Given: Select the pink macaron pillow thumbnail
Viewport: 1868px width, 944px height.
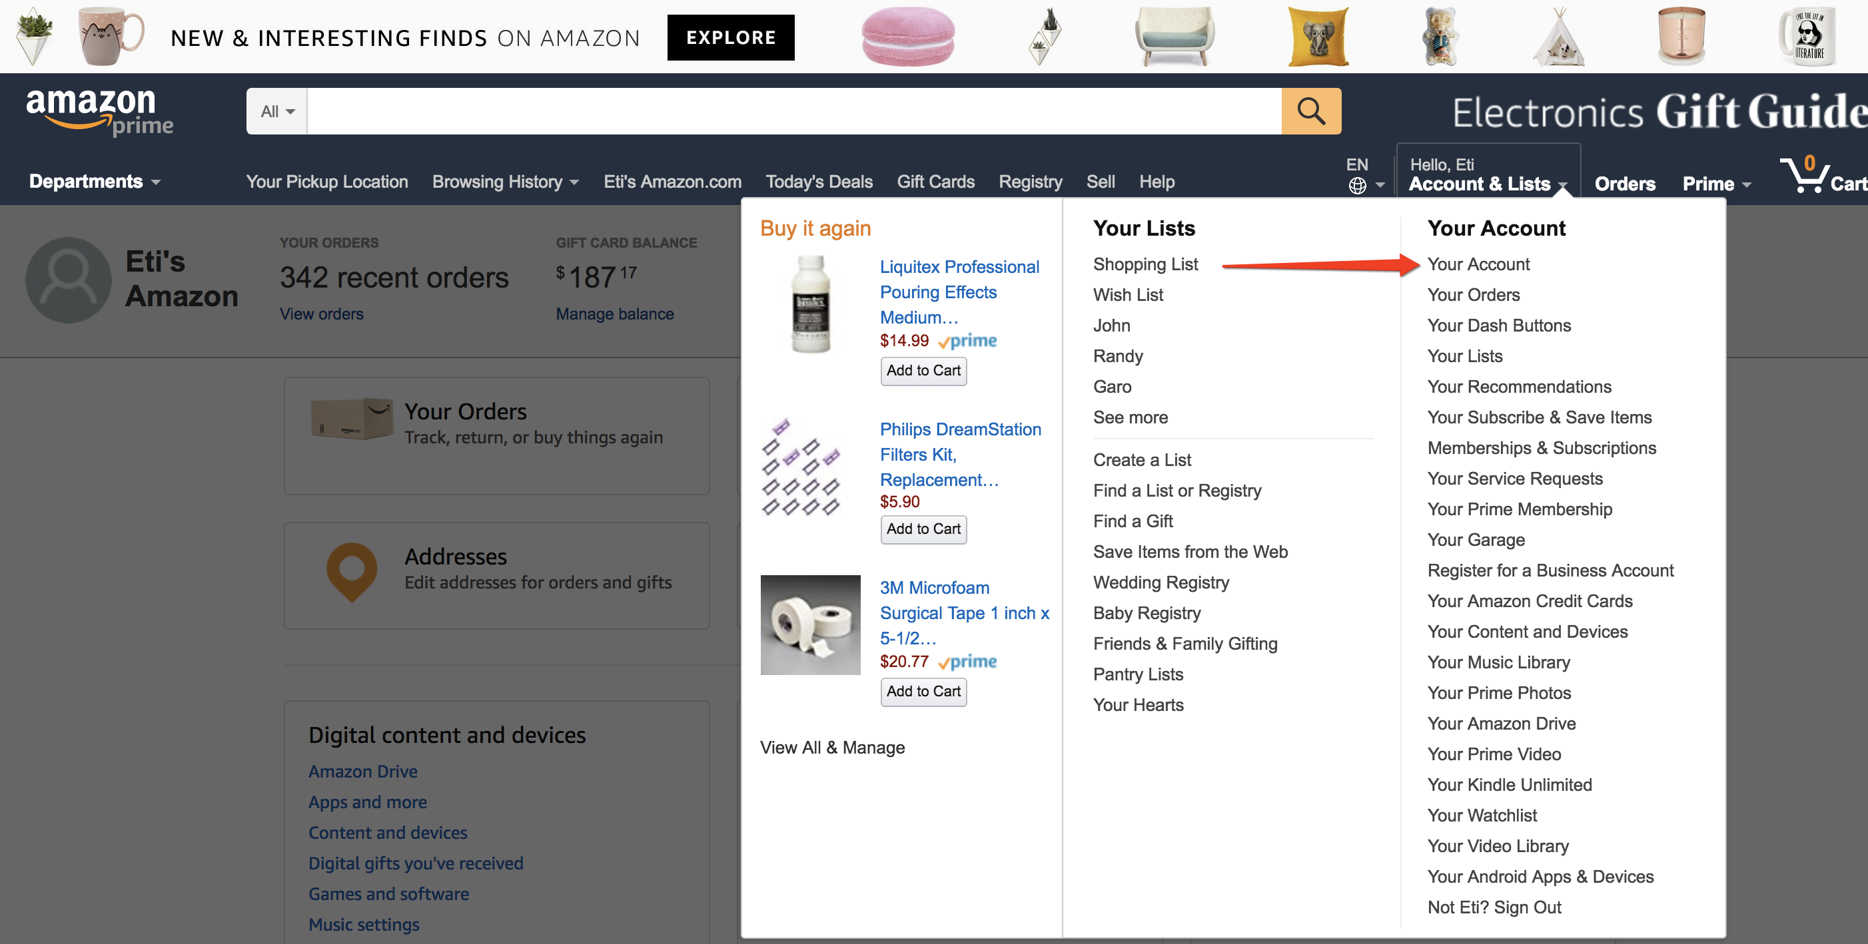Looking at the screenshot, I should [907, 36].
